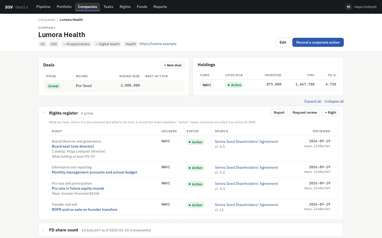Click the 2,000,000 round size value
This screenshot has height=238, width=382.
pos(130,85)
